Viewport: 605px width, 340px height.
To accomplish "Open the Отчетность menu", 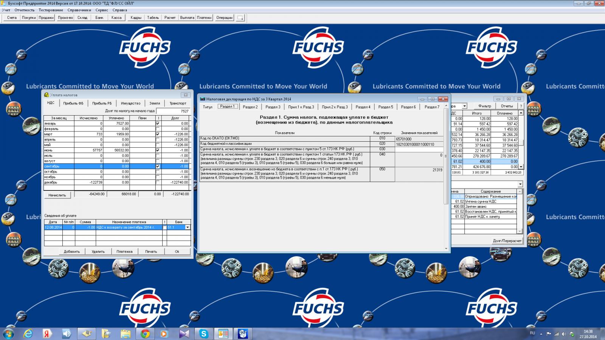I will [24, 10].
